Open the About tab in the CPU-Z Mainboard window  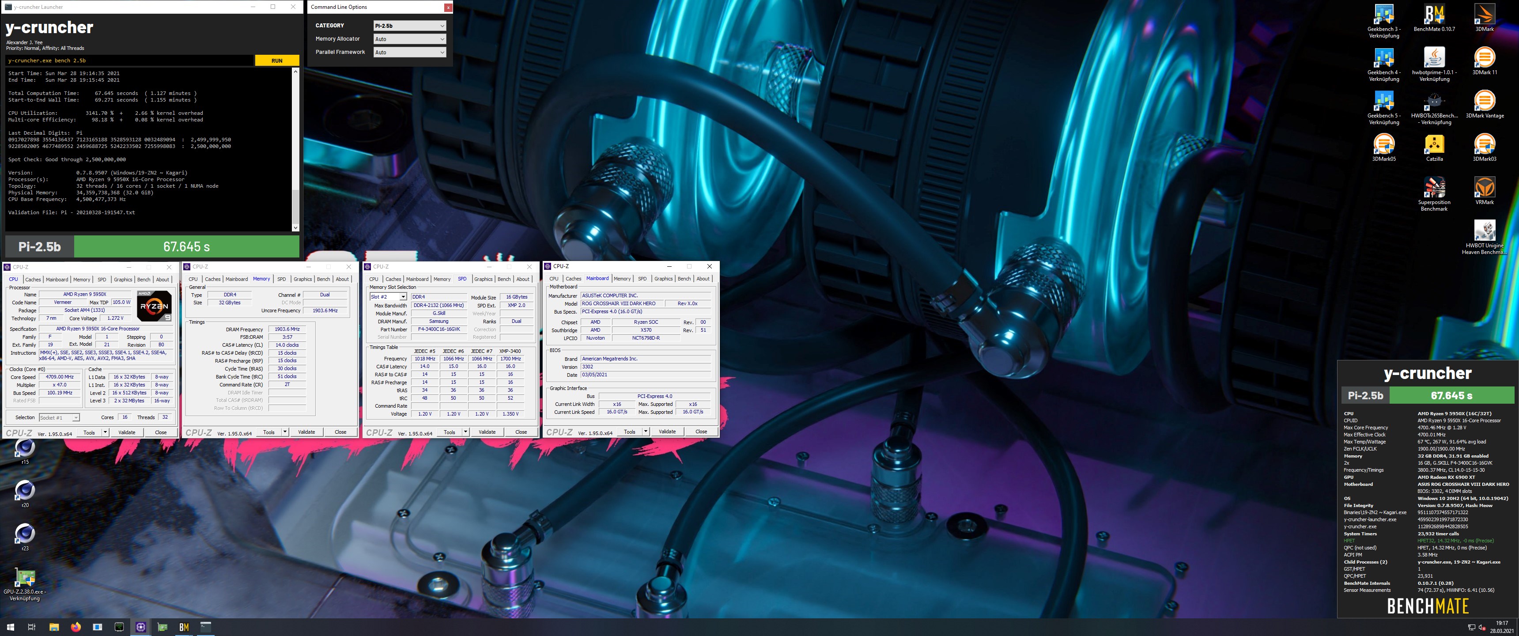coord(703,279)
